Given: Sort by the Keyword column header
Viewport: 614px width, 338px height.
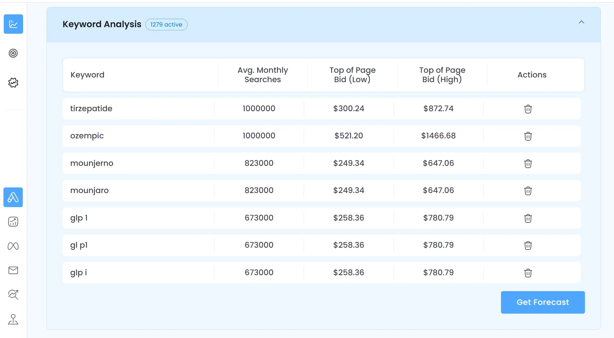Looking at the screenshot, I should 87,75.
